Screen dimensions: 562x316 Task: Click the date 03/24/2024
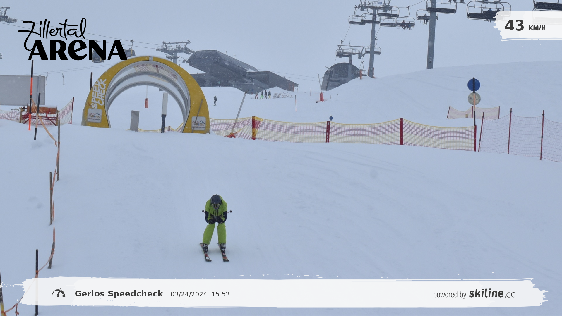189,294
